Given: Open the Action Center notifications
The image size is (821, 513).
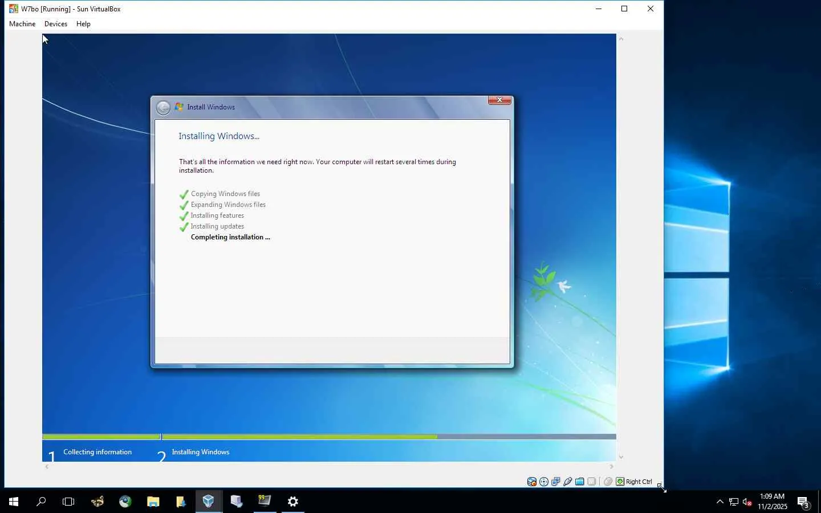Looking at the screenshot, I should (x=803, y=502).
